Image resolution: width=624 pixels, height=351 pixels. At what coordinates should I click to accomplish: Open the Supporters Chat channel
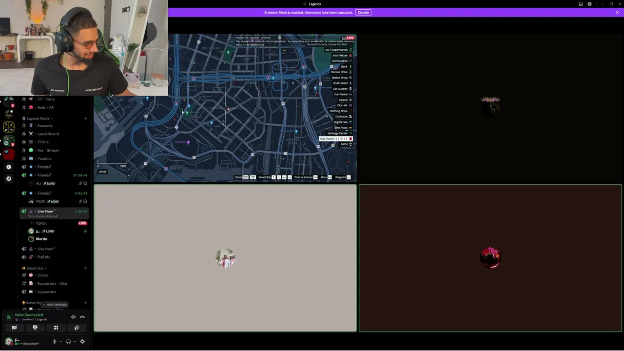coord(54,283)
